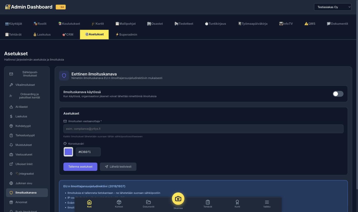Open Integraatiot settings section
Screen dimensions: 358x212
coord(27,174)
